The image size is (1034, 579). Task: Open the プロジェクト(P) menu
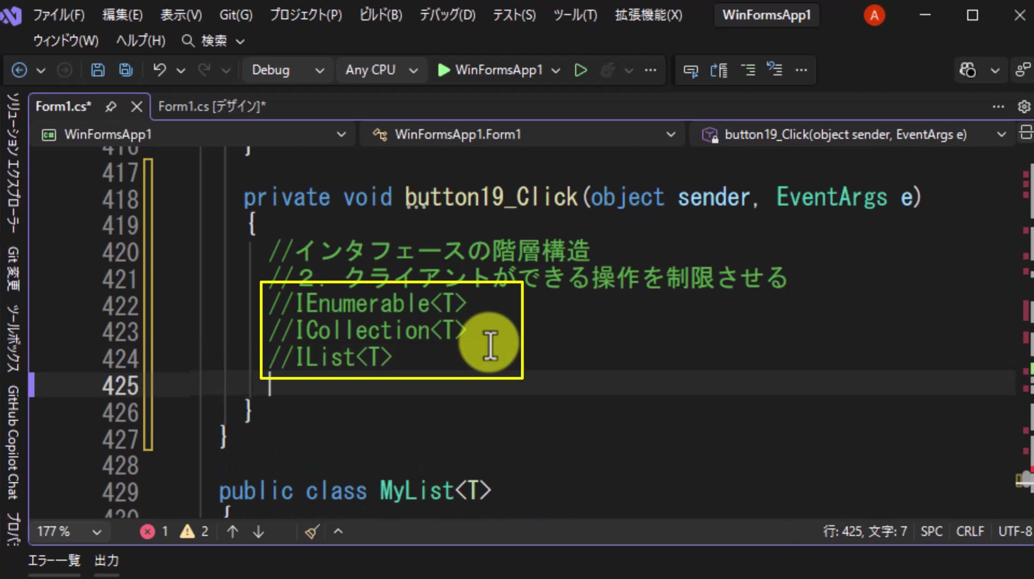pyautogui.click(x=305, y=15)
